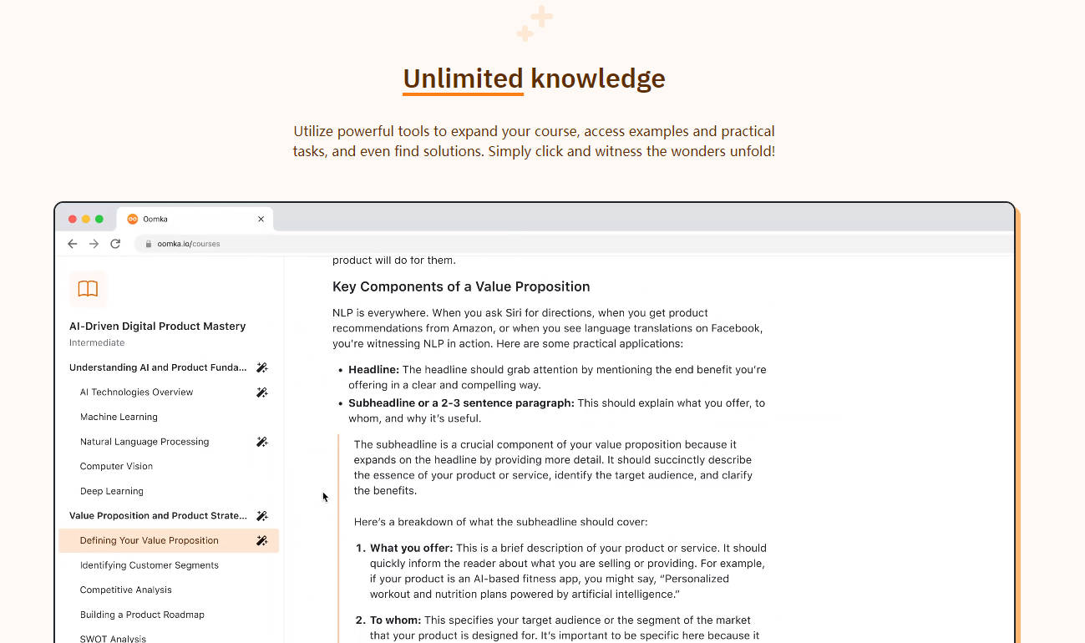Select Building a Product Roadmap lesson
The height and width of the screenshot is (643, 1085).
click(x=142, y=615)
